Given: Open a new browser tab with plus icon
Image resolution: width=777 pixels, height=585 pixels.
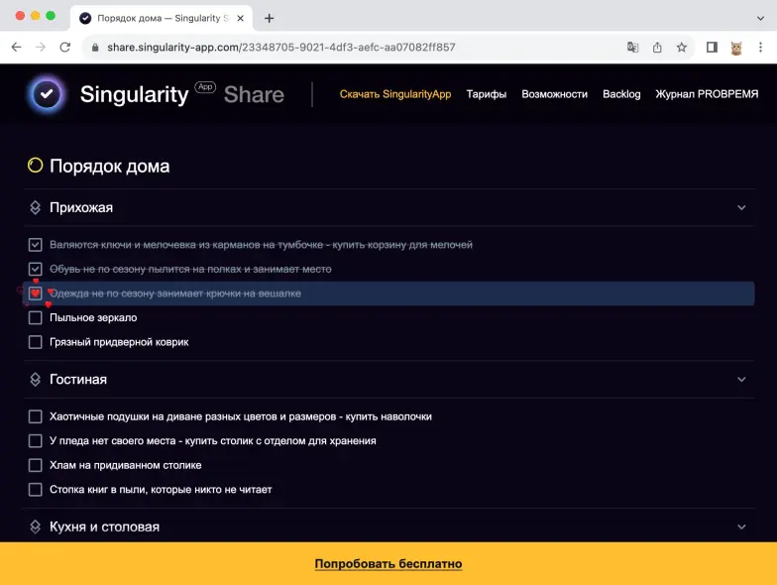Looking at the screenshot, I should point(269,18).
